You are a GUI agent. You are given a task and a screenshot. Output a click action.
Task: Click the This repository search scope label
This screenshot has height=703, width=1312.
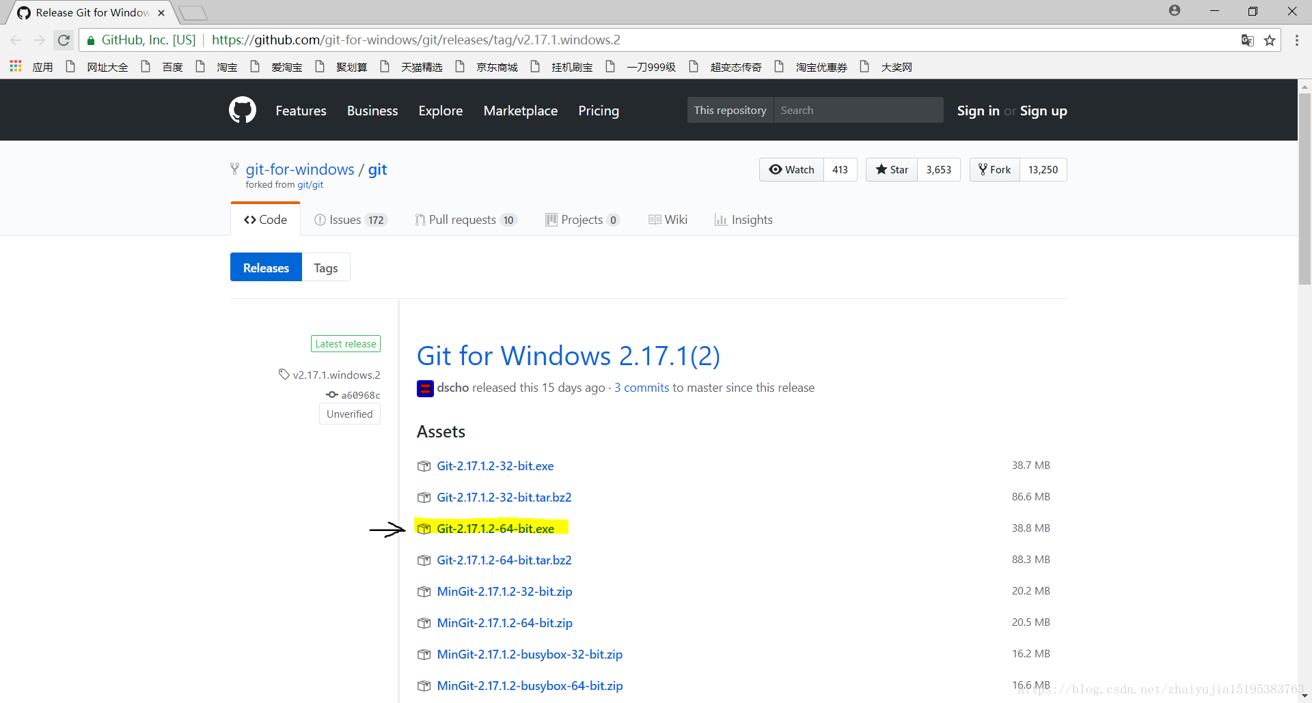click(x=730, y=110)
